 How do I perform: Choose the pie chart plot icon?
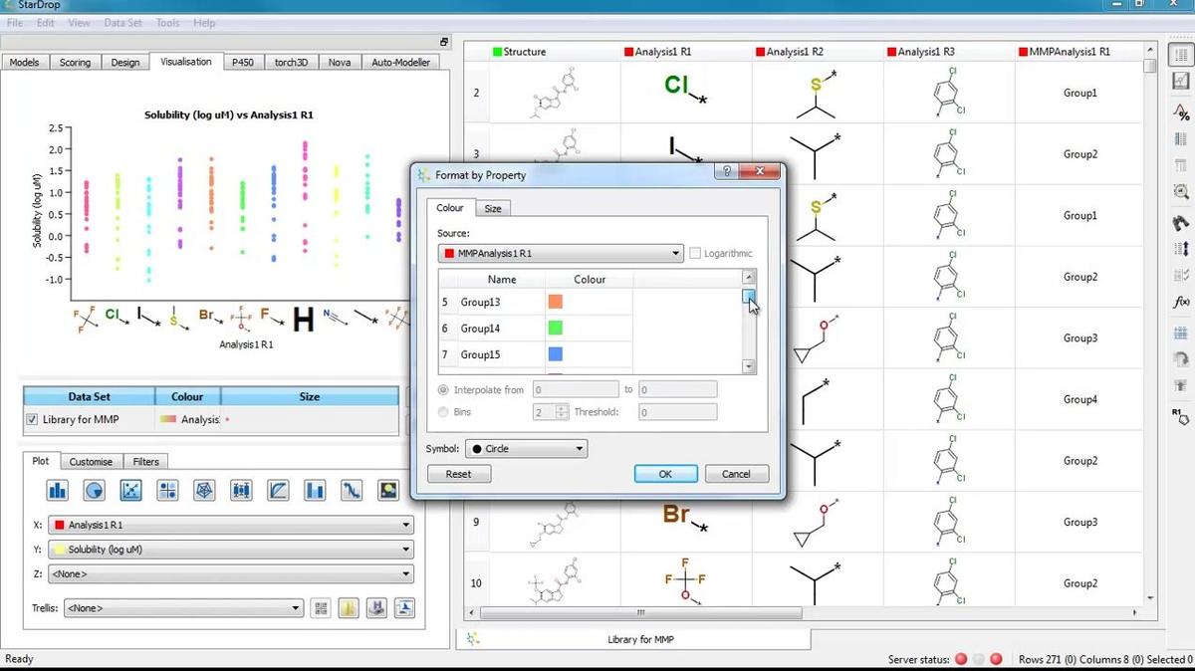(x=94, y=490)
